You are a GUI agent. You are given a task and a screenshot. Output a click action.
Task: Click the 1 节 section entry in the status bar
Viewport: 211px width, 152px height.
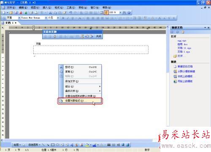point(17,150)
